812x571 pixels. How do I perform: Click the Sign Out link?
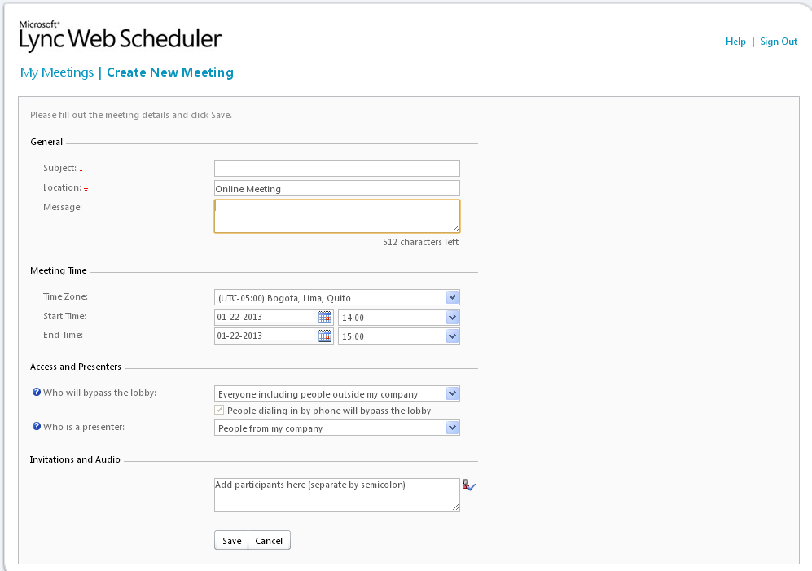[779, 42]
